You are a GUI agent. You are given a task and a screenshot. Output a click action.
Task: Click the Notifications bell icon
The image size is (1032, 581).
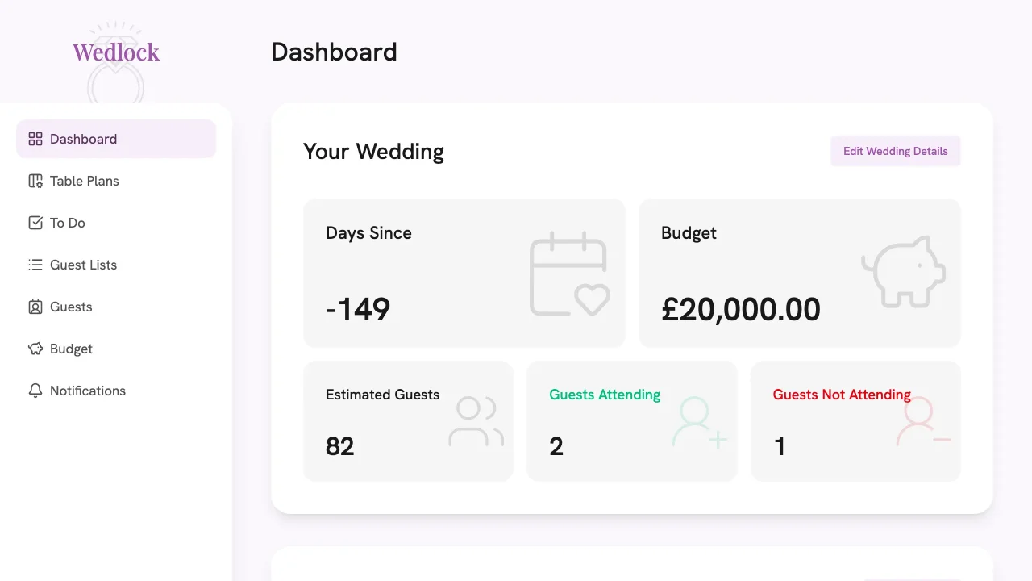35,391
